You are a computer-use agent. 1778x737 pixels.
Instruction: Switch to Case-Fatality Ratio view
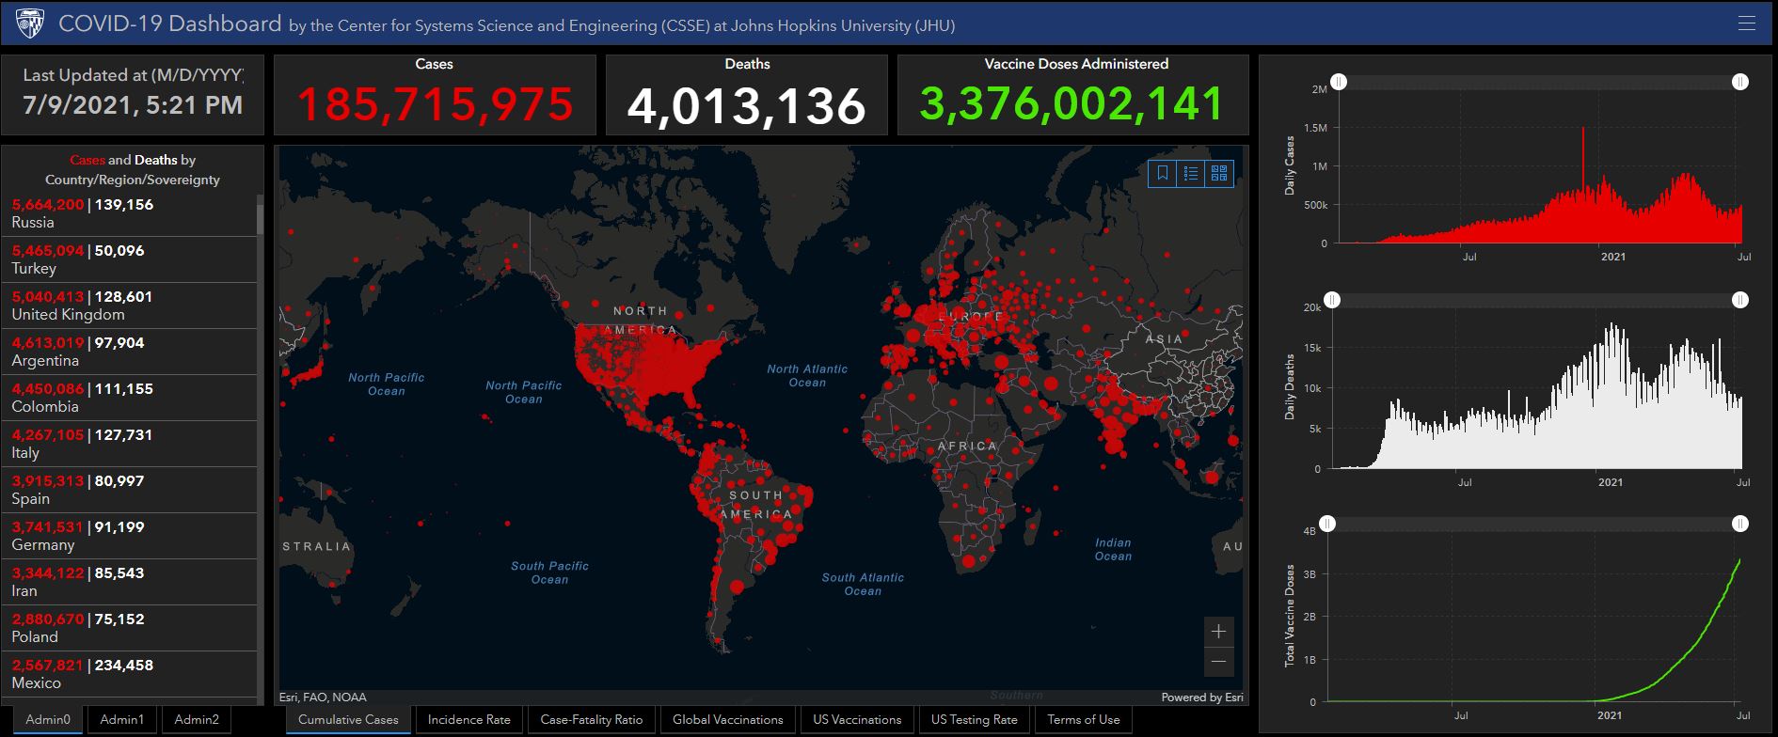(591, 720)
